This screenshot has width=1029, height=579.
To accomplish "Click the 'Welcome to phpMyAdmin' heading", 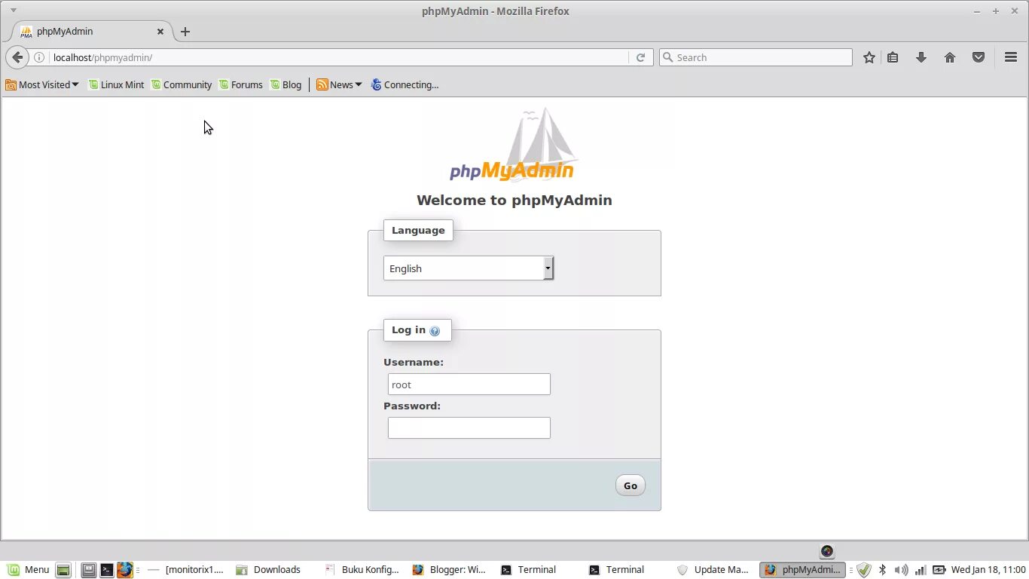I will pyautogui.click(x=514, y=201).
